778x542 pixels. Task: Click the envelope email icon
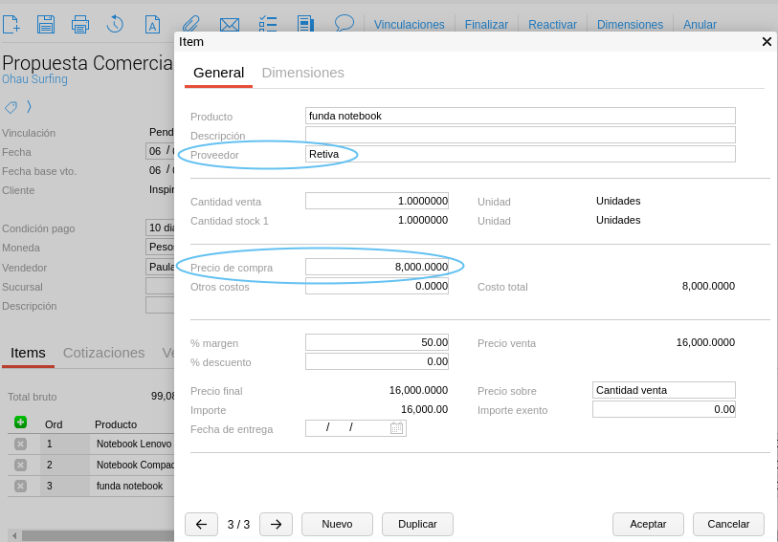pos(230,24)
